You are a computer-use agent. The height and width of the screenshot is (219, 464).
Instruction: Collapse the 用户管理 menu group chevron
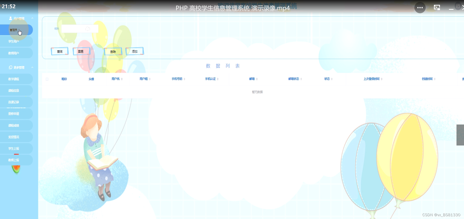(32, 18)
